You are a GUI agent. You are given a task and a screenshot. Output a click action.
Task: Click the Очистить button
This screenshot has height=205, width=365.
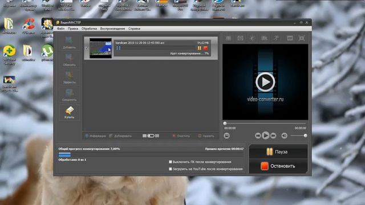click(x=181, y=136)
